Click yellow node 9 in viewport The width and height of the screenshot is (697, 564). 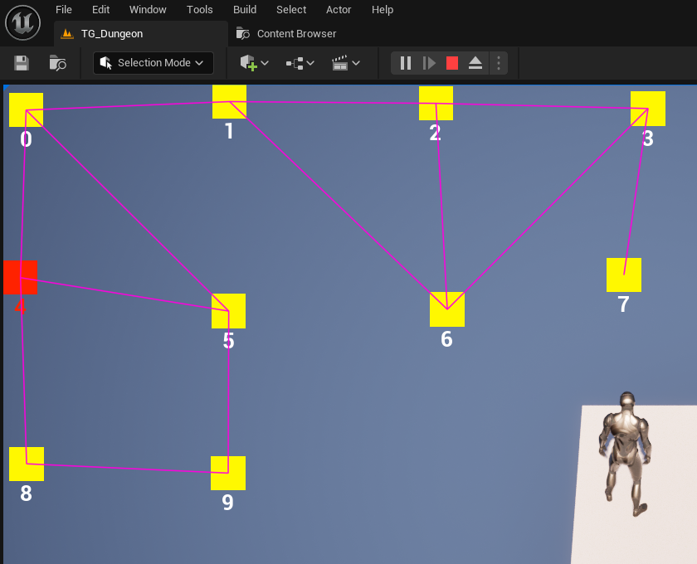point(228,473)
